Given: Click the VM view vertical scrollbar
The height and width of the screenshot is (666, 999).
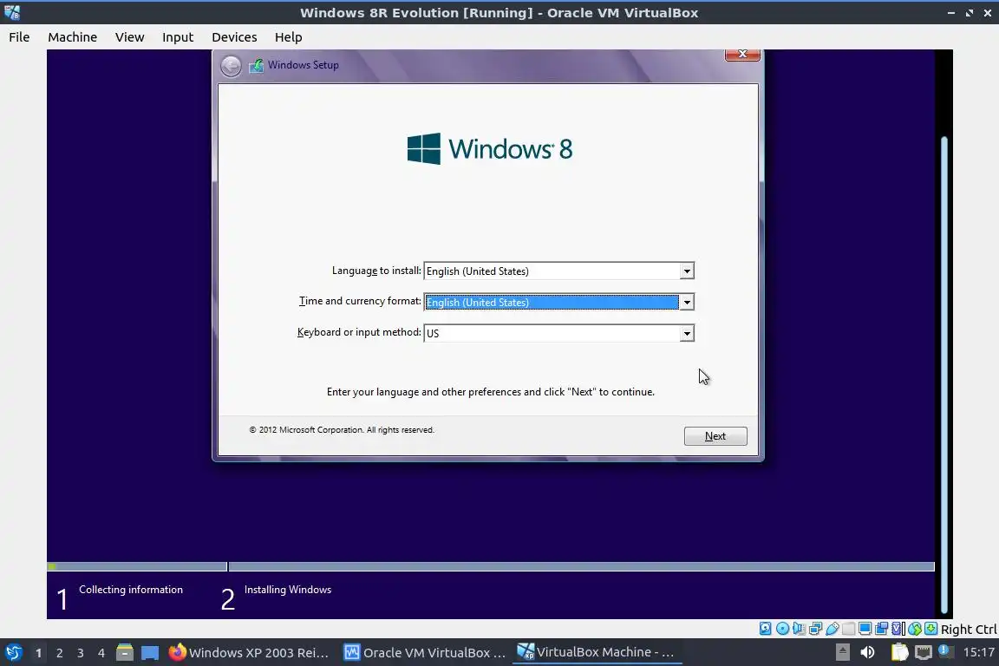Looking at the screenshot, I should tap(944, 375).
